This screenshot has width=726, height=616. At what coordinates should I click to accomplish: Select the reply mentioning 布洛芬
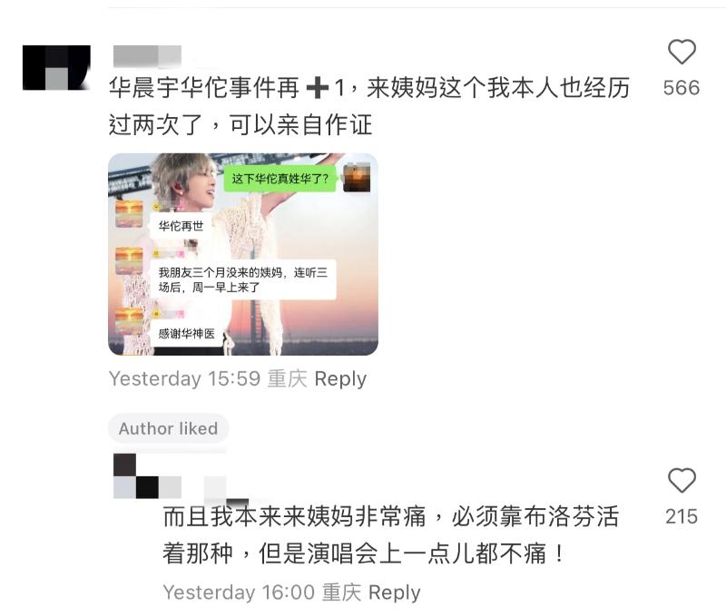(x=391, y=534)
